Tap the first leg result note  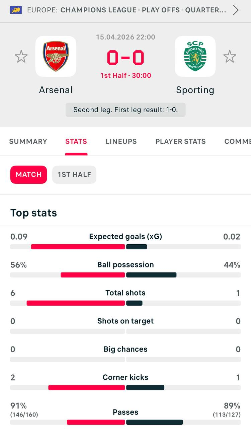[125, 110]
